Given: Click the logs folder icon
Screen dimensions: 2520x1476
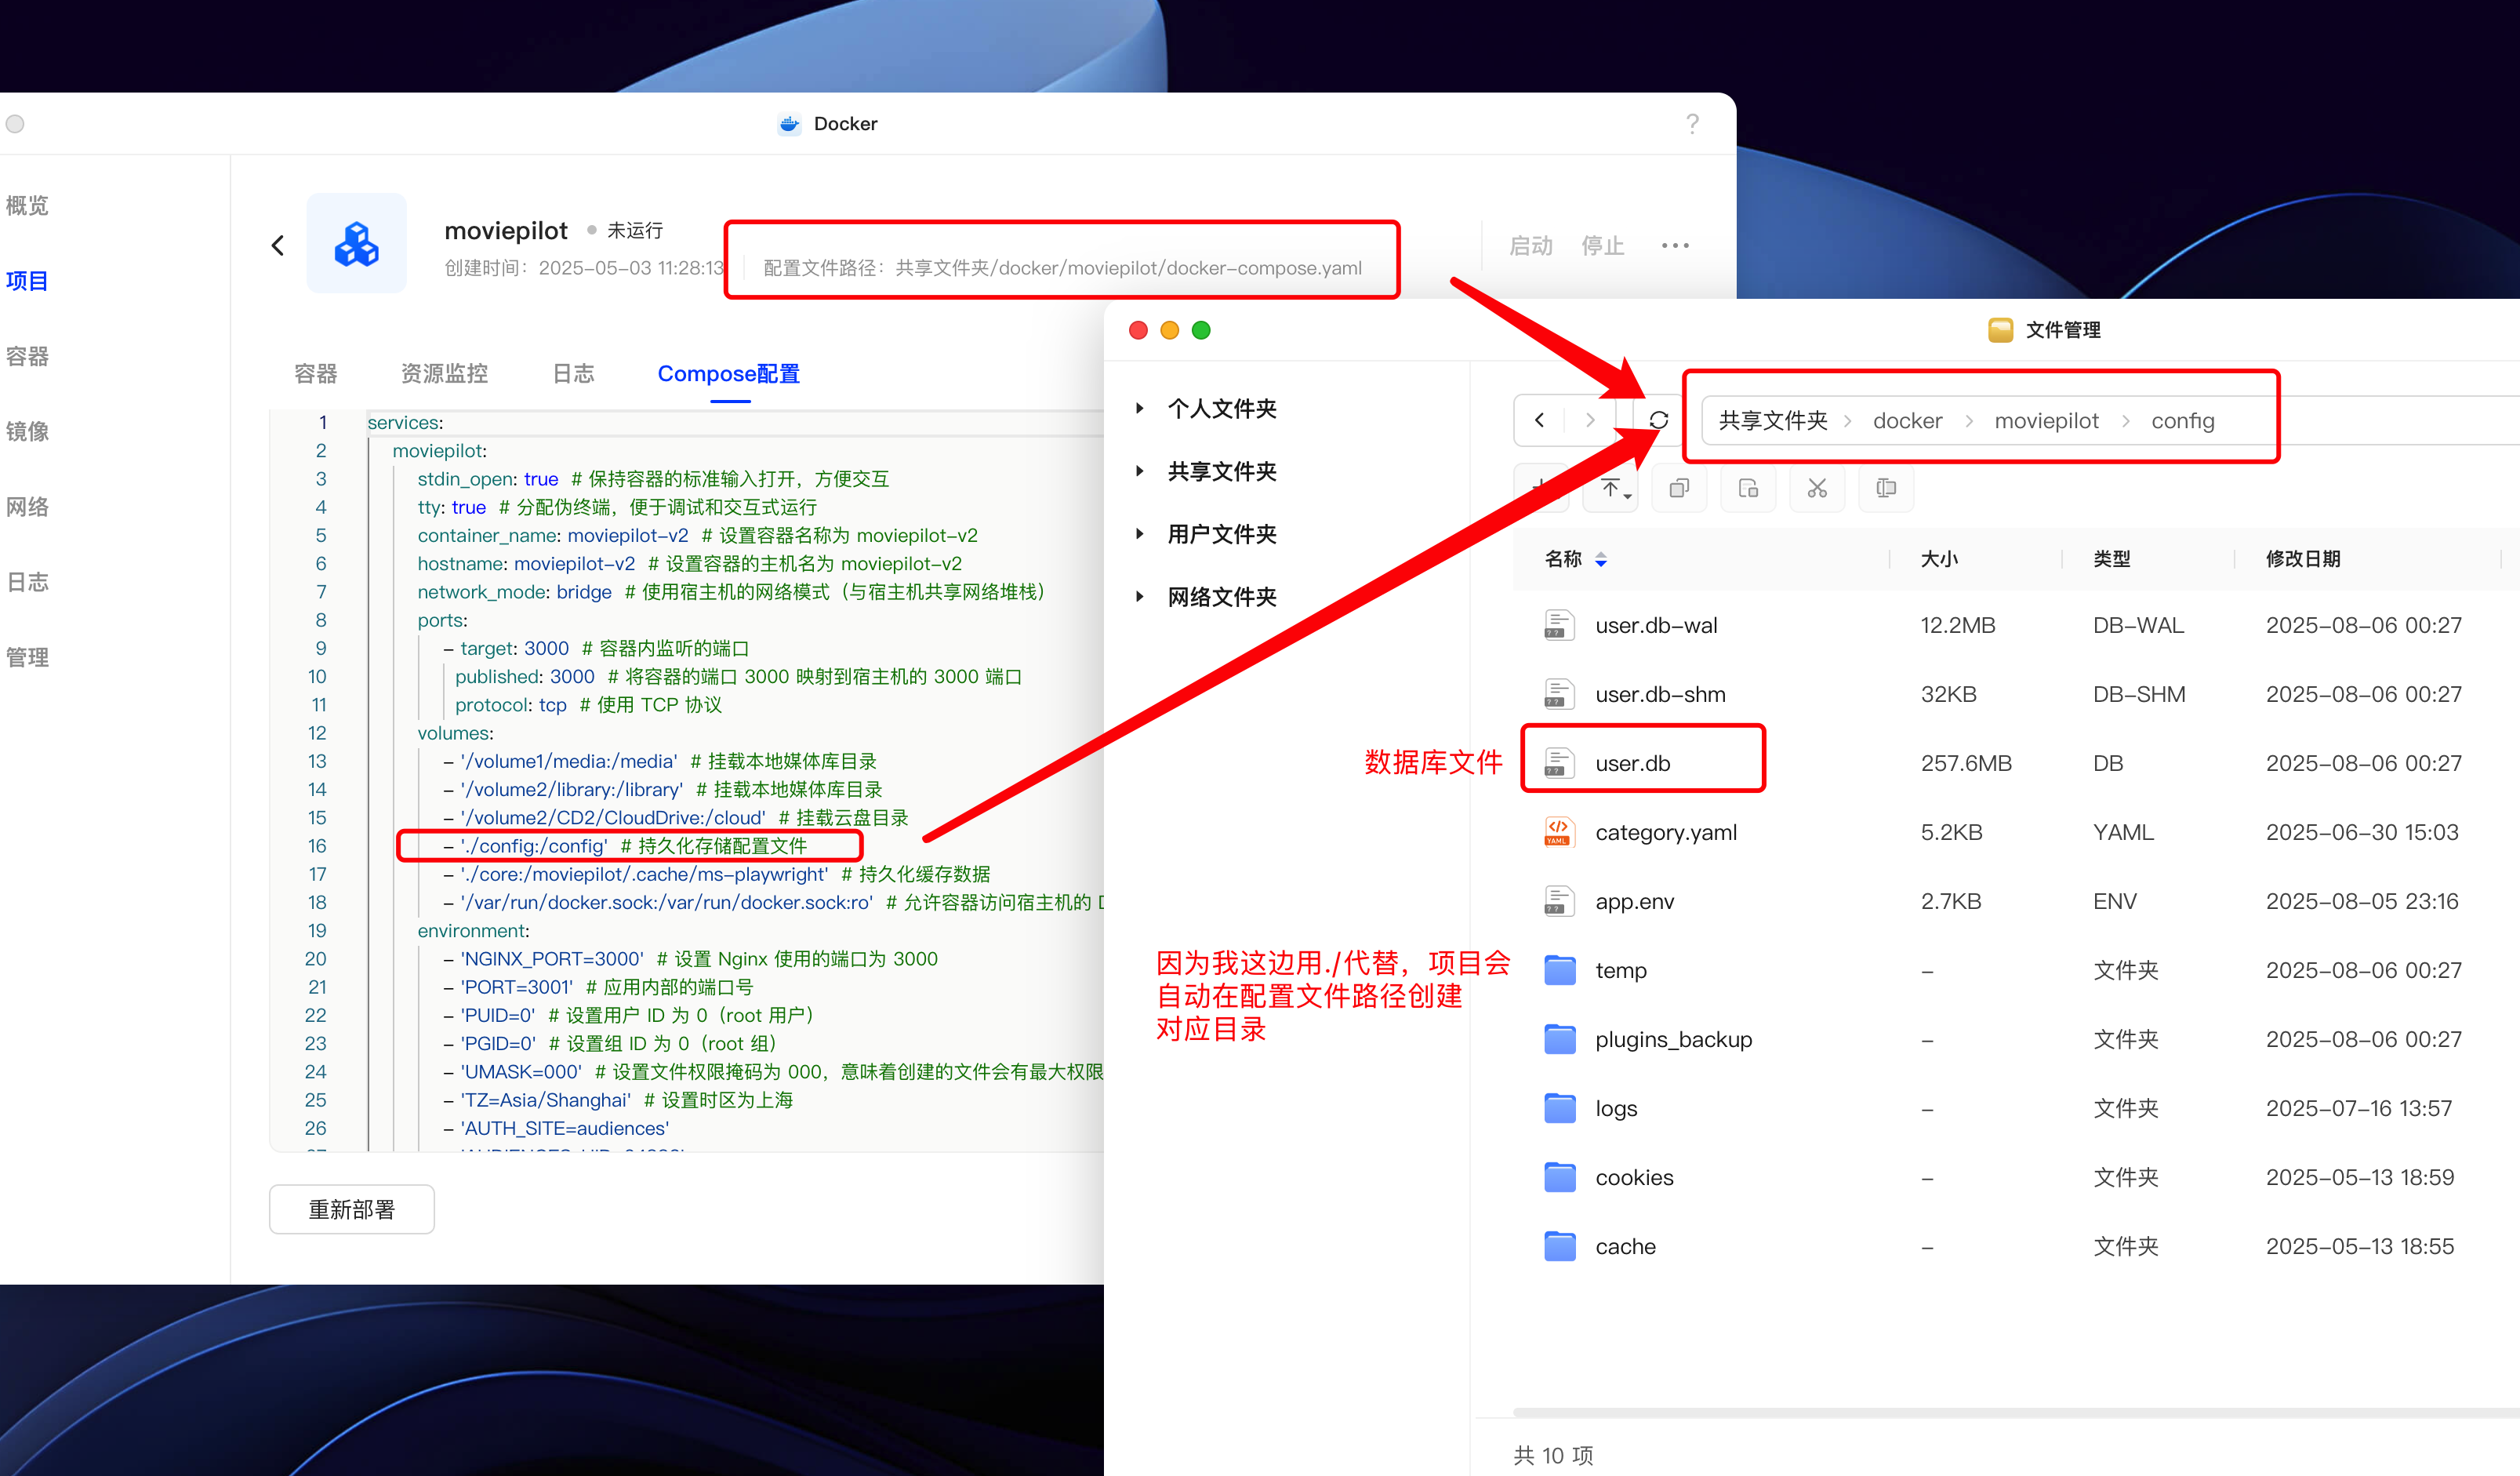Looking at the screenshot, I should pos(1559,1108).
